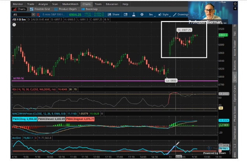Open the Bookmap view

(89, 9)
